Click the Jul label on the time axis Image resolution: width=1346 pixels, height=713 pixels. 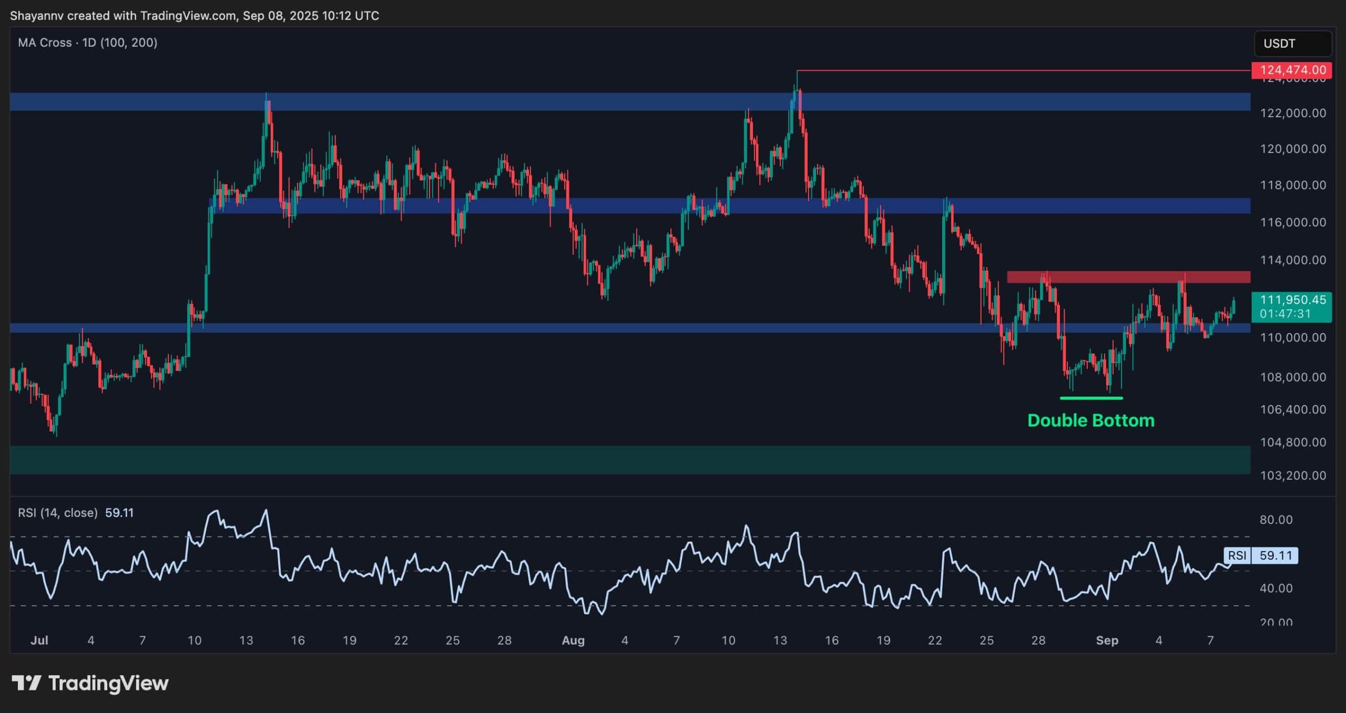[x=39, y=640]
